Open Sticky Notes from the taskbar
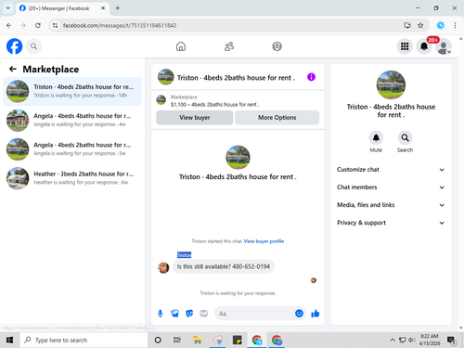Screen dimensions: 464x348 click(238, 341)
